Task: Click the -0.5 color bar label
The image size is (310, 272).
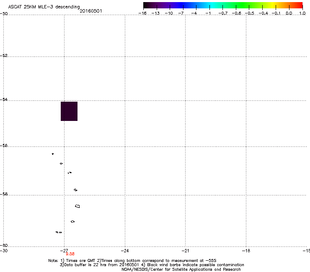Action: tap(250, 13)
